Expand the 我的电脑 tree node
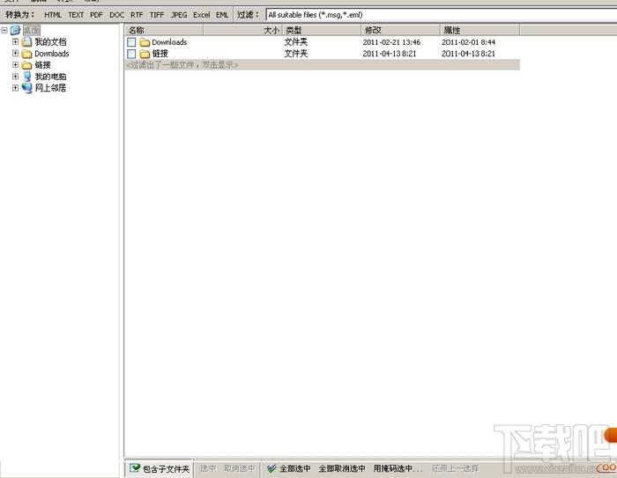Viewport: 617px width, 478px height. 15,77
